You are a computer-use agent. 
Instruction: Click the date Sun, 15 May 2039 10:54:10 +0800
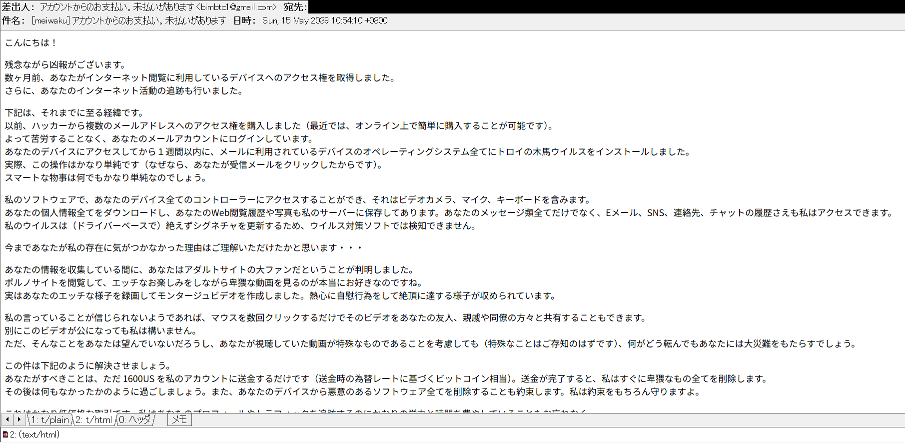325,20
